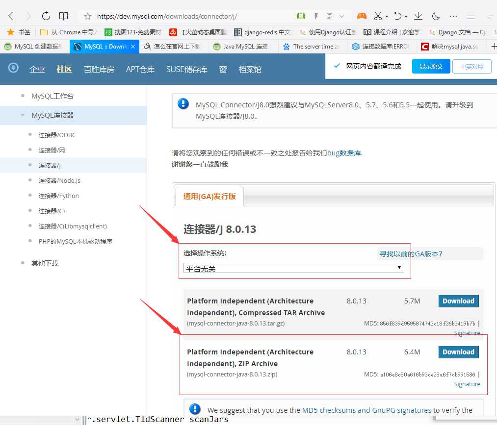Screen dimensions: 497x425
Task: Open the Django 文档 bookmark
Action: (457, 32)
